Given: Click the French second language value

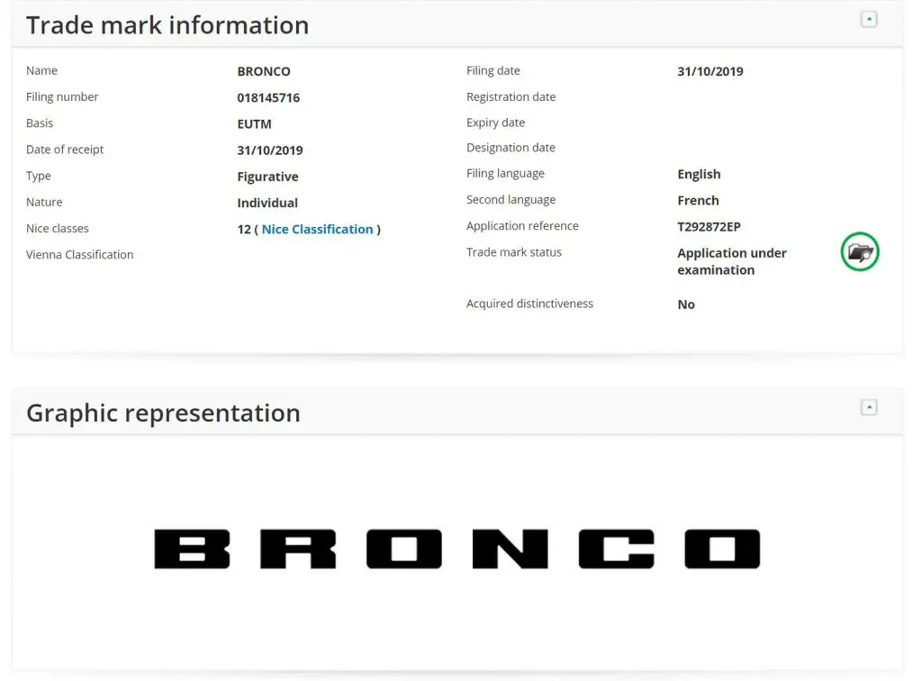Looking at the screenshot, I should click(698, 201).
